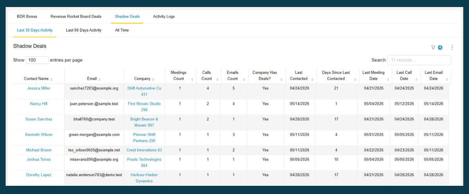Select the Shadow Deals tab
The height and width of the screenshot is (194, 469).
point(127,16)
